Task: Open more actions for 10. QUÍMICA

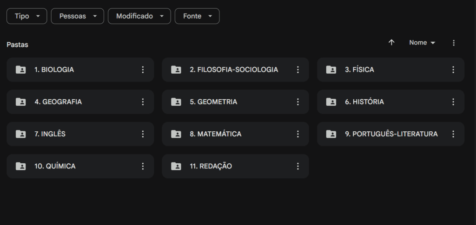Action: pyautogui.click(x=143, y=166)
